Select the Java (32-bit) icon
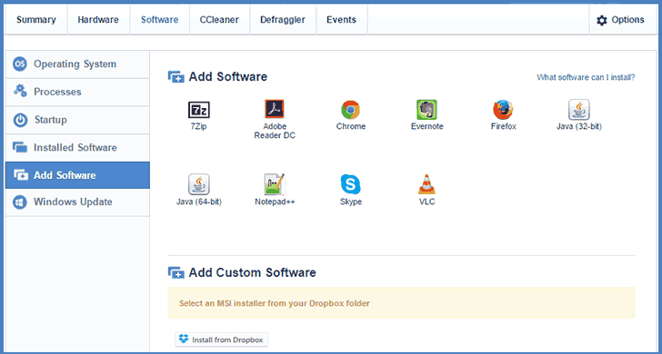This screenshot has height=354, width=662. pos(579,110)
